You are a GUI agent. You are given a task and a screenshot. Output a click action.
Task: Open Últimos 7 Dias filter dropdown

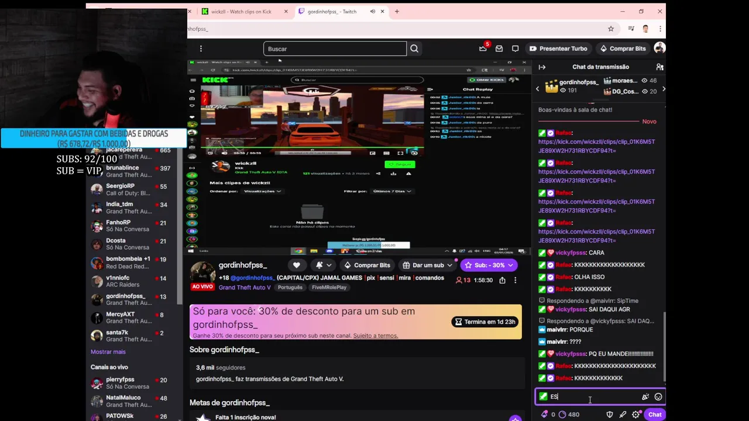tap(391, 191)
